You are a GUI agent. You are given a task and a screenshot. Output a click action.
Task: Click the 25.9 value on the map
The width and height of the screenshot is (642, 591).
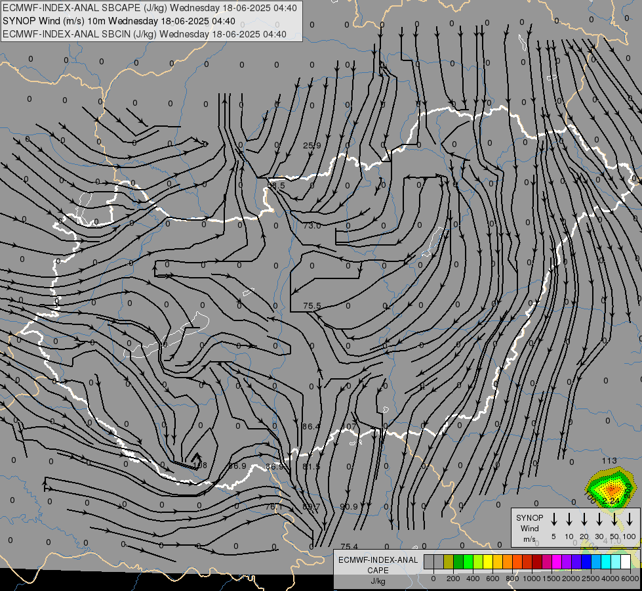312,145
